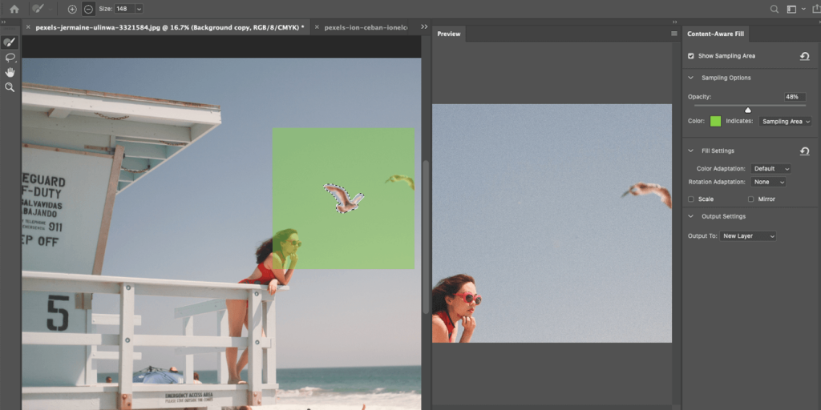Close the pexels-jermaine-ulinwa document tab
Screen dimensions: 821x410
pyautogui.click(x=28, y=27)
